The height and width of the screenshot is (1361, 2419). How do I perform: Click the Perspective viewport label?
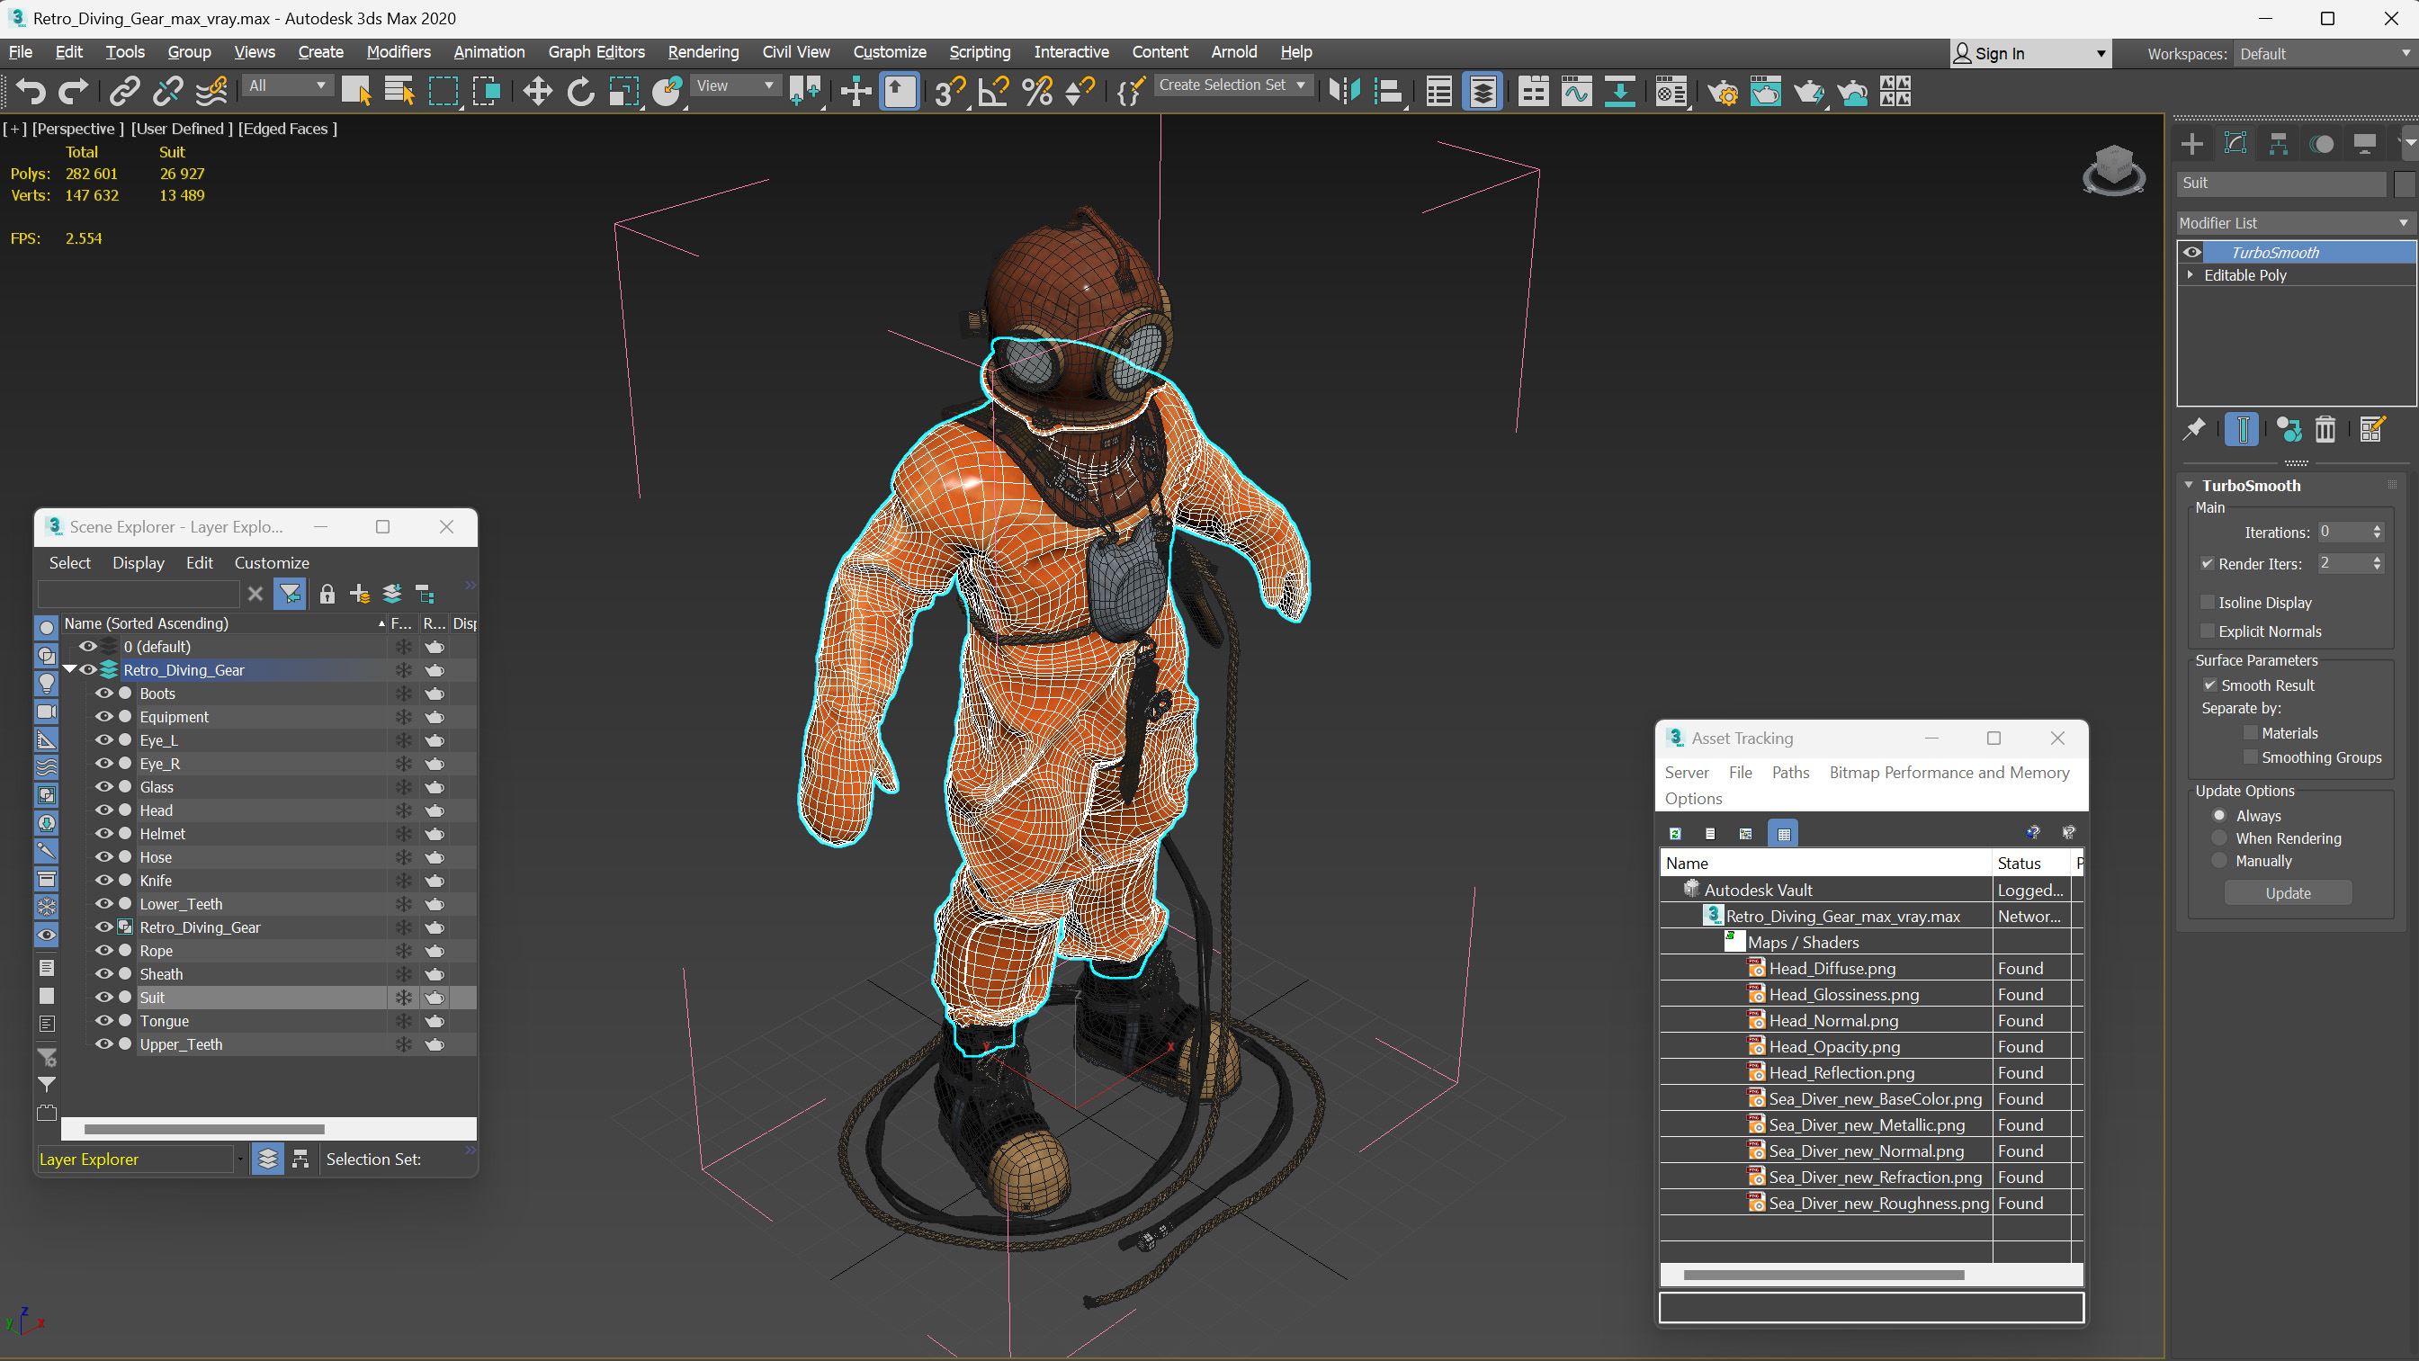tap(77, 129)
